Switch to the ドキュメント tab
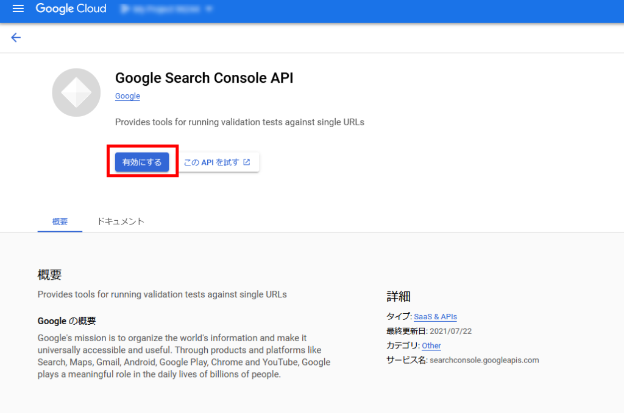The width and height of the screenshot is (624, 413). 121,221
